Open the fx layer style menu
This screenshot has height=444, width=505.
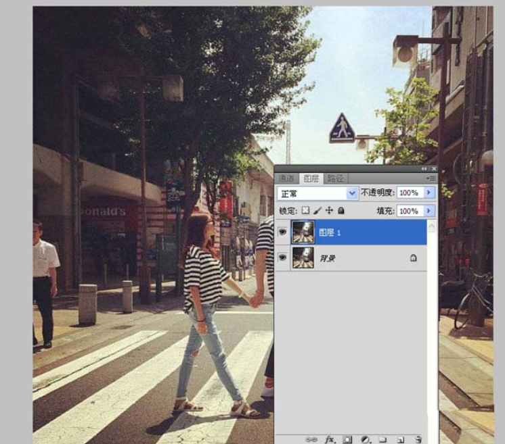click(330, 439)
